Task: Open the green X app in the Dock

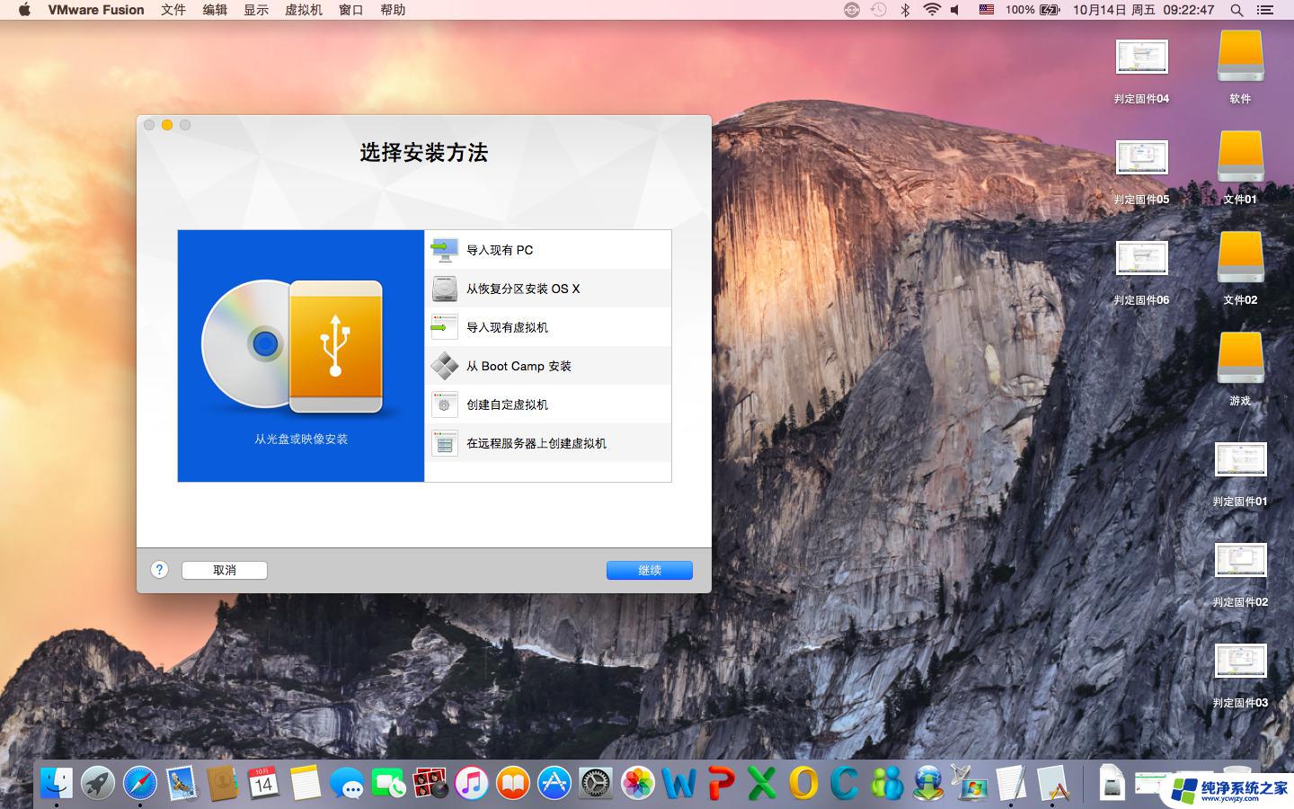Action: pyautogui.click(x=762, y=783)
